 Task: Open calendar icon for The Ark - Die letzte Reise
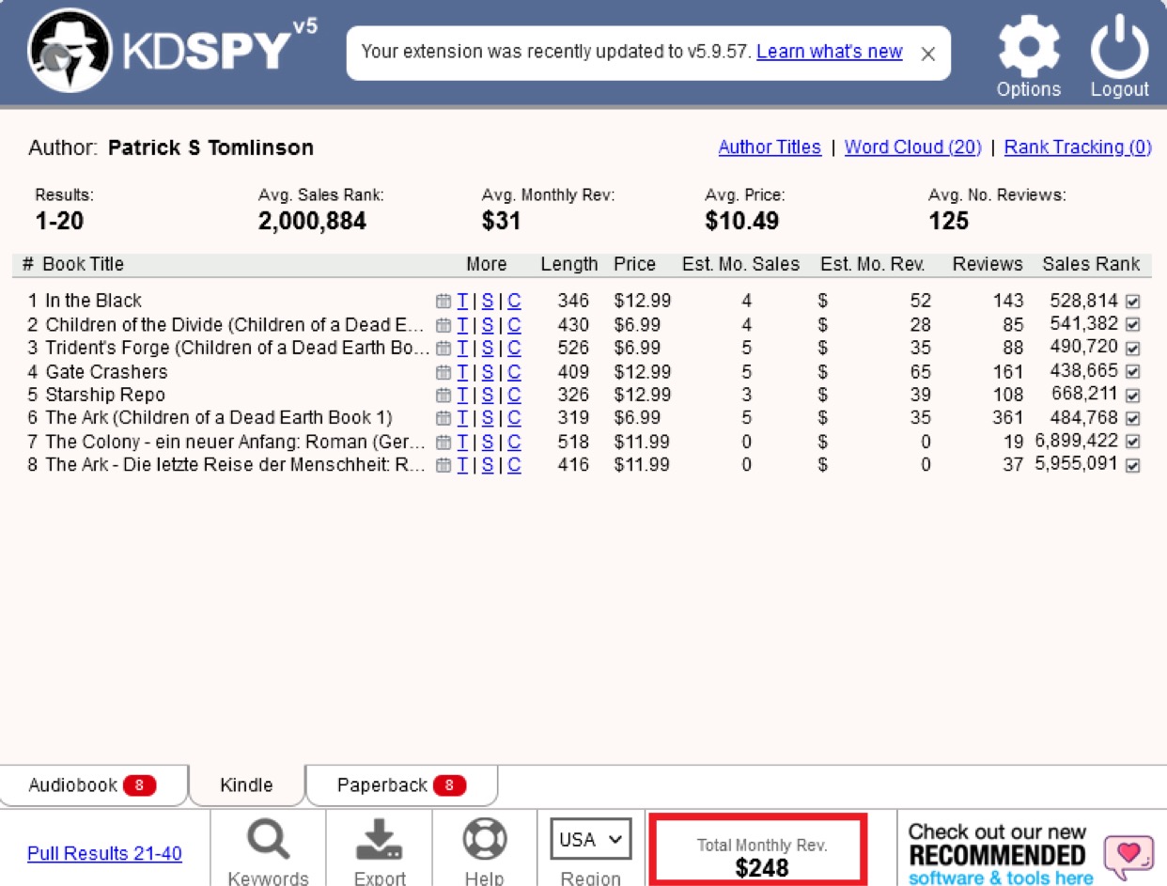click(443, 465)
